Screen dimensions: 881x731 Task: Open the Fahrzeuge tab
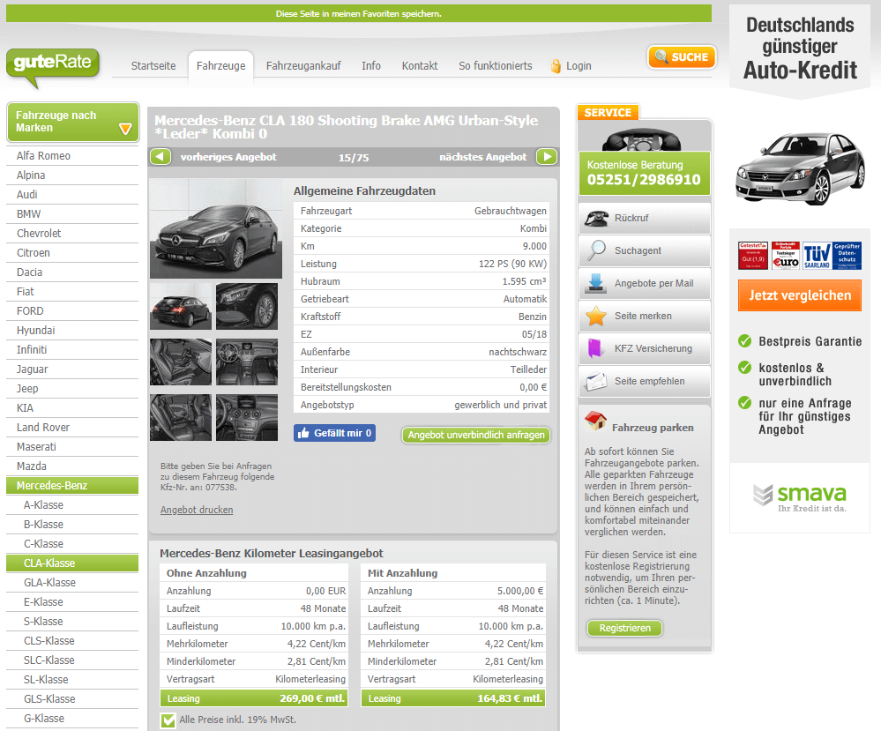tap(220, 66)
